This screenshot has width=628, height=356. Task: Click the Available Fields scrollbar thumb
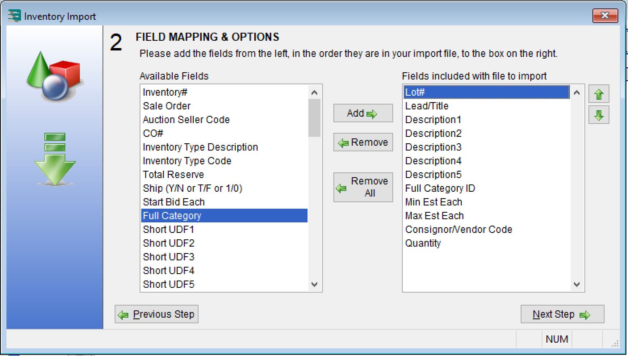[314, 118]
